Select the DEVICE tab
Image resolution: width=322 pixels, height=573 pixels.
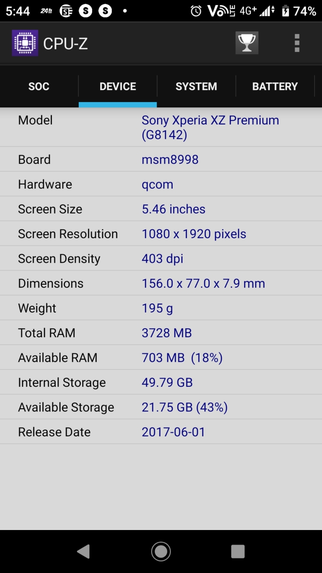[x=118, y=86]
